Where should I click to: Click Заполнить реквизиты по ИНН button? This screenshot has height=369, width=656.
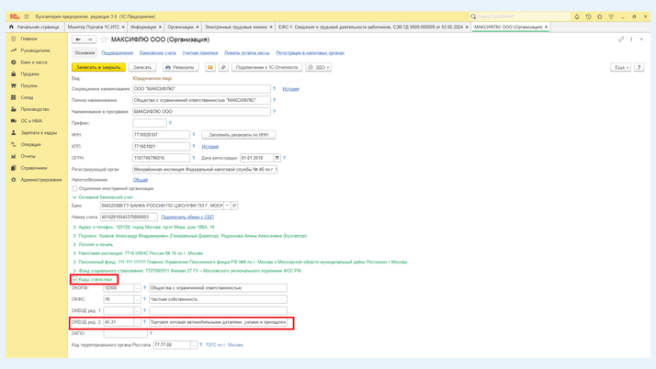(x=238, y=135)
